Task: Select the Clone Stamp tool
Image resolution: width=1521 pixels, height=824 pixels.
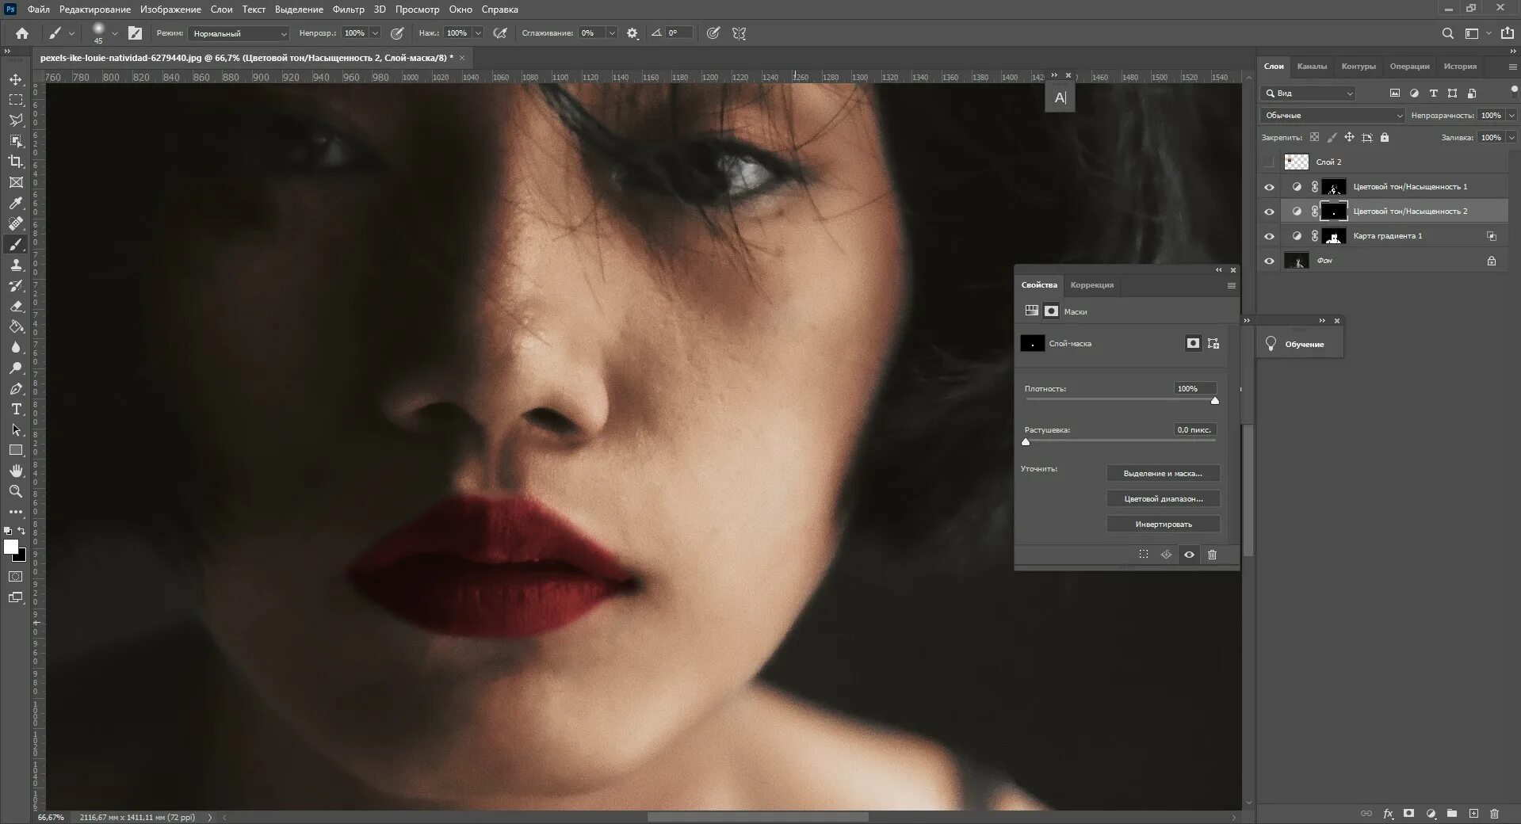Action: tap(16, 265)
